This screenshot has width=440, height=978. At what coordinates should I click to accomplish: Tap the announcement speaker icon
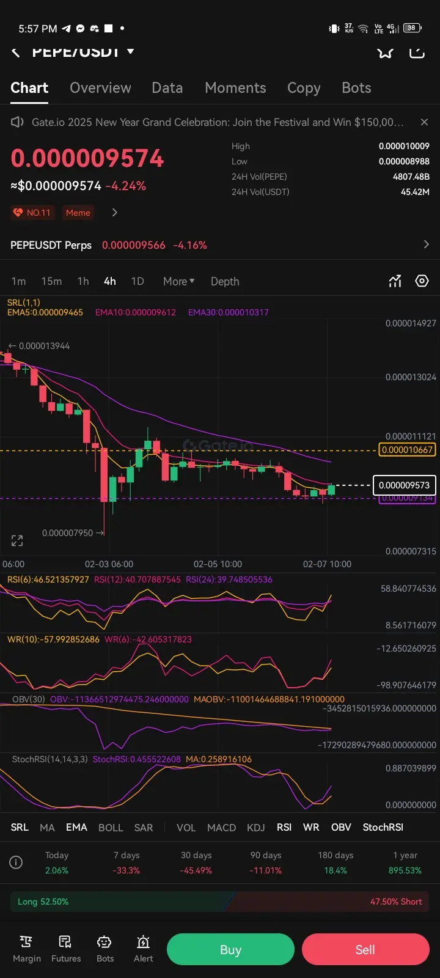point(17,122)
